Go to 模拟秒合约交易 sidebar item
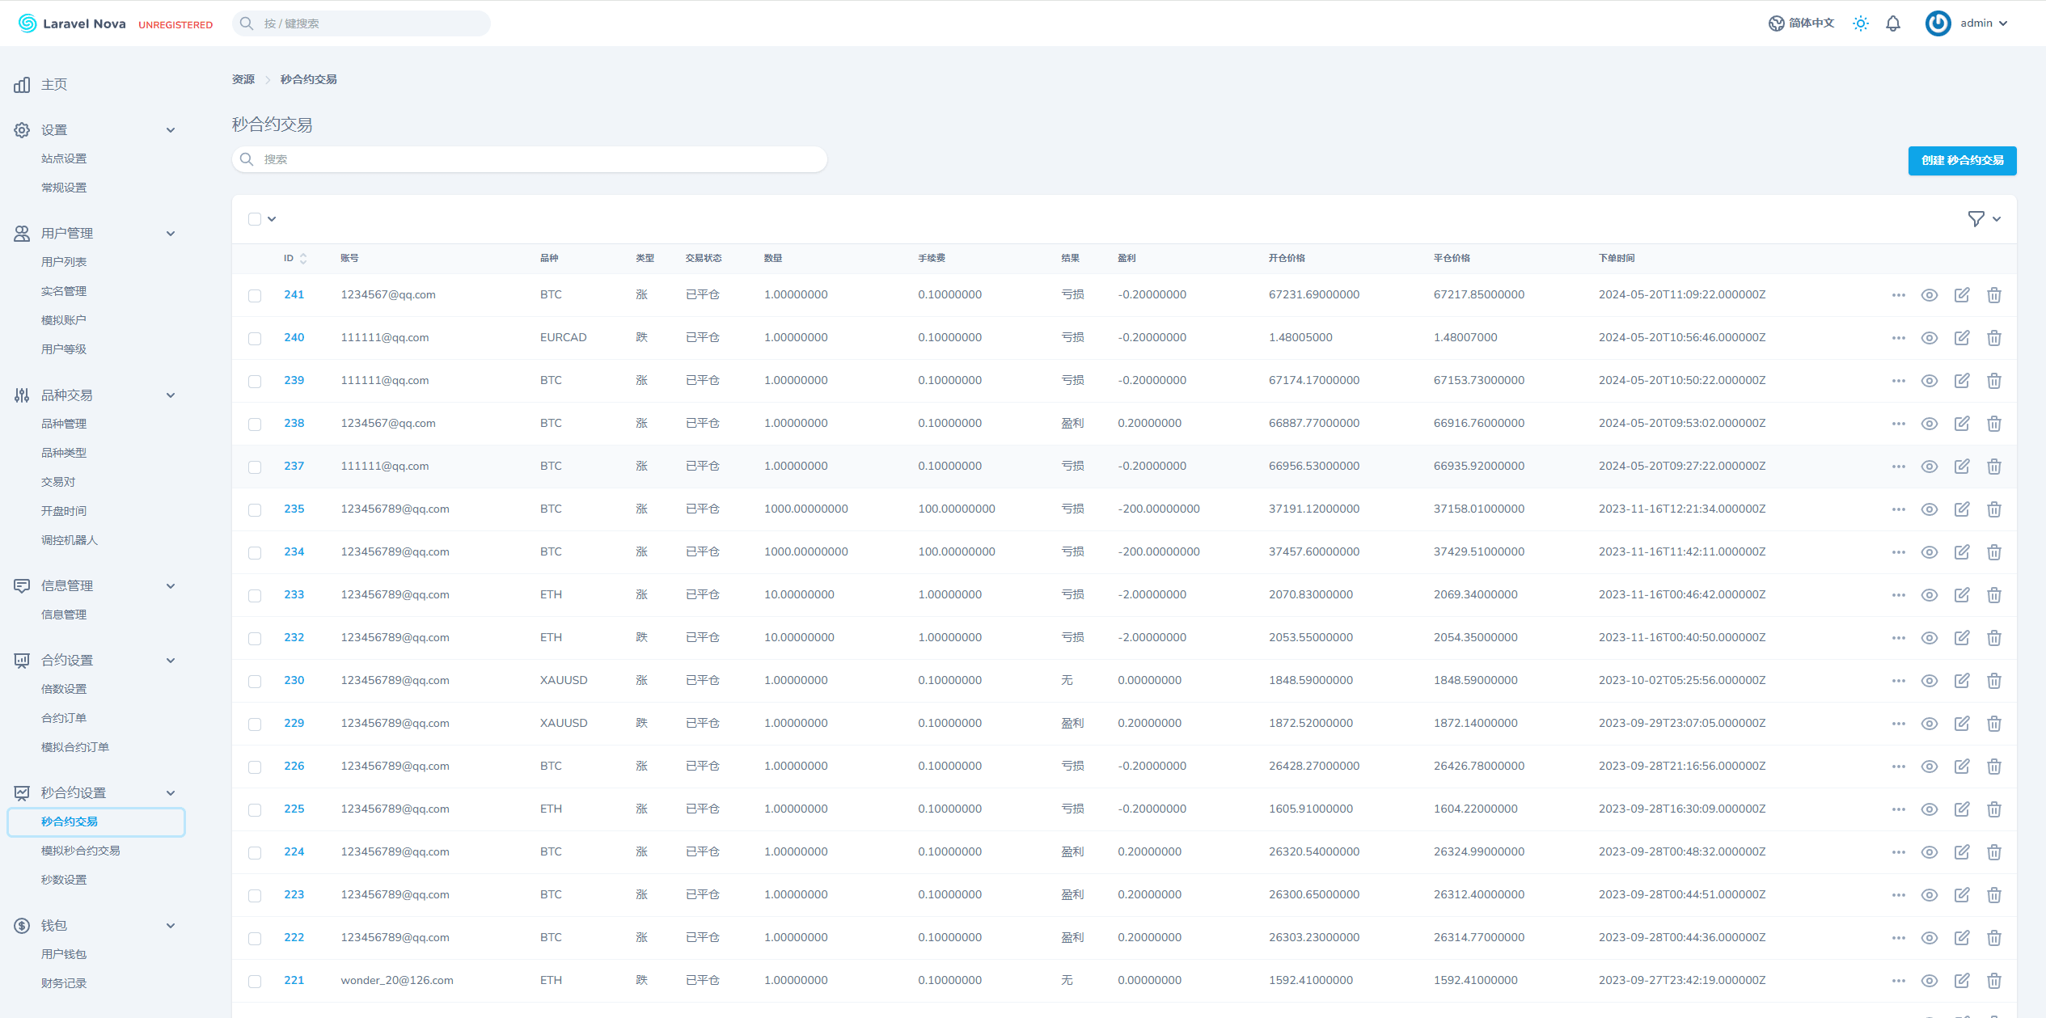Screen dimensions: 2046x1018 (80, 851)
